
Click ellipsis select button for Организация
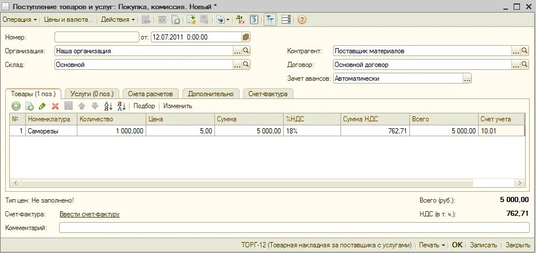[x=237, y=51]
